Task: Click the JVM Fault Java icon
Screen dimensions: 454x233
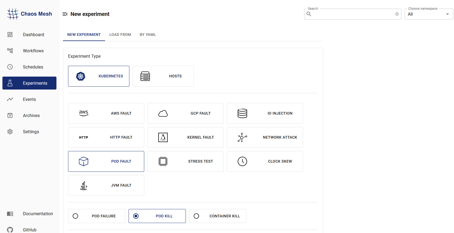Action: click(x=84, y=186)
